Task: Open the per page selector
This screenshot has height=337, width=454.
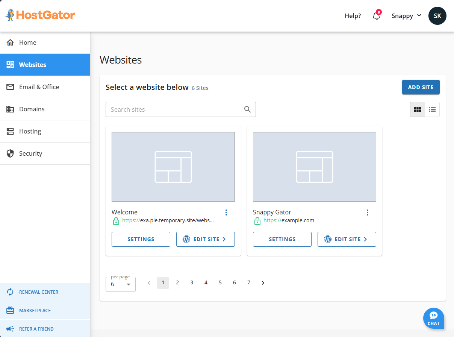Action: coord(120,285)
